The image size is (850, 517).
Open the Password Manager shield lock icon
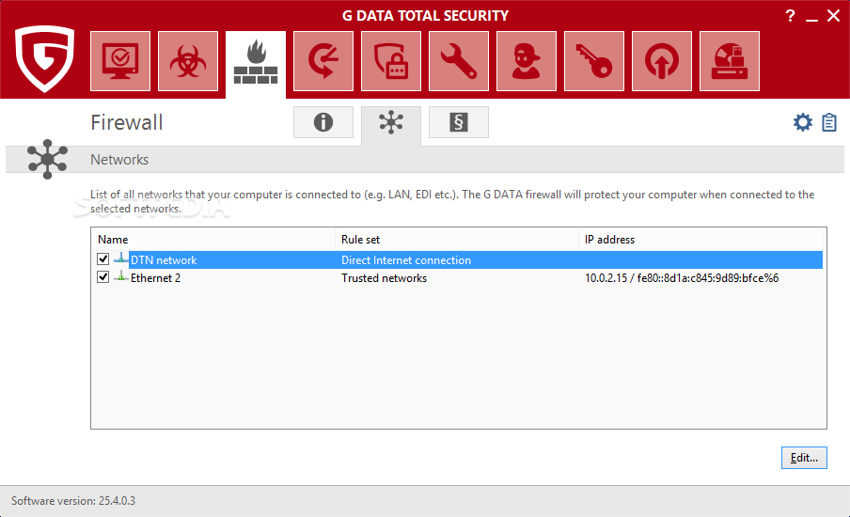[391, 61]
